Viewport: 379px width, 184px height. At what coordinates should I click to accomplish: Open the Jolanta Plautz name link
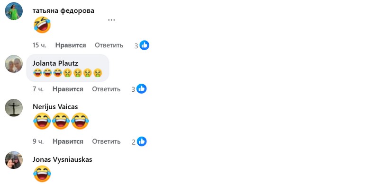point(55,63)
